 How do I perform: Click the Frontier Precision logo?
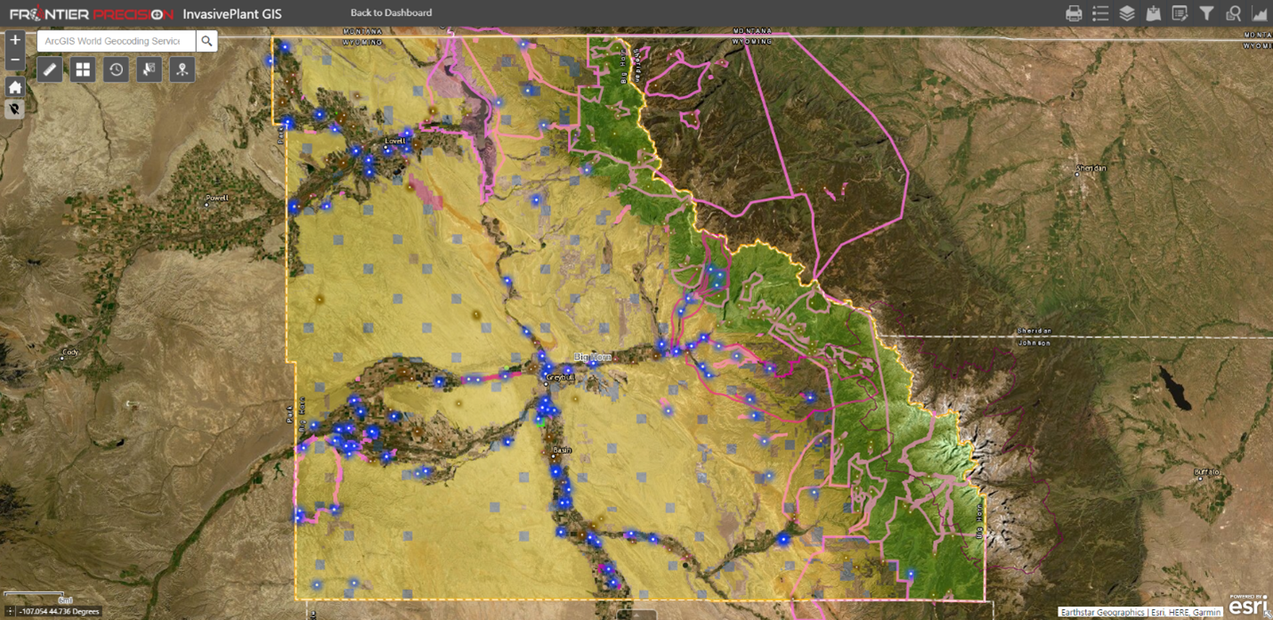click(x=92, y=13)
